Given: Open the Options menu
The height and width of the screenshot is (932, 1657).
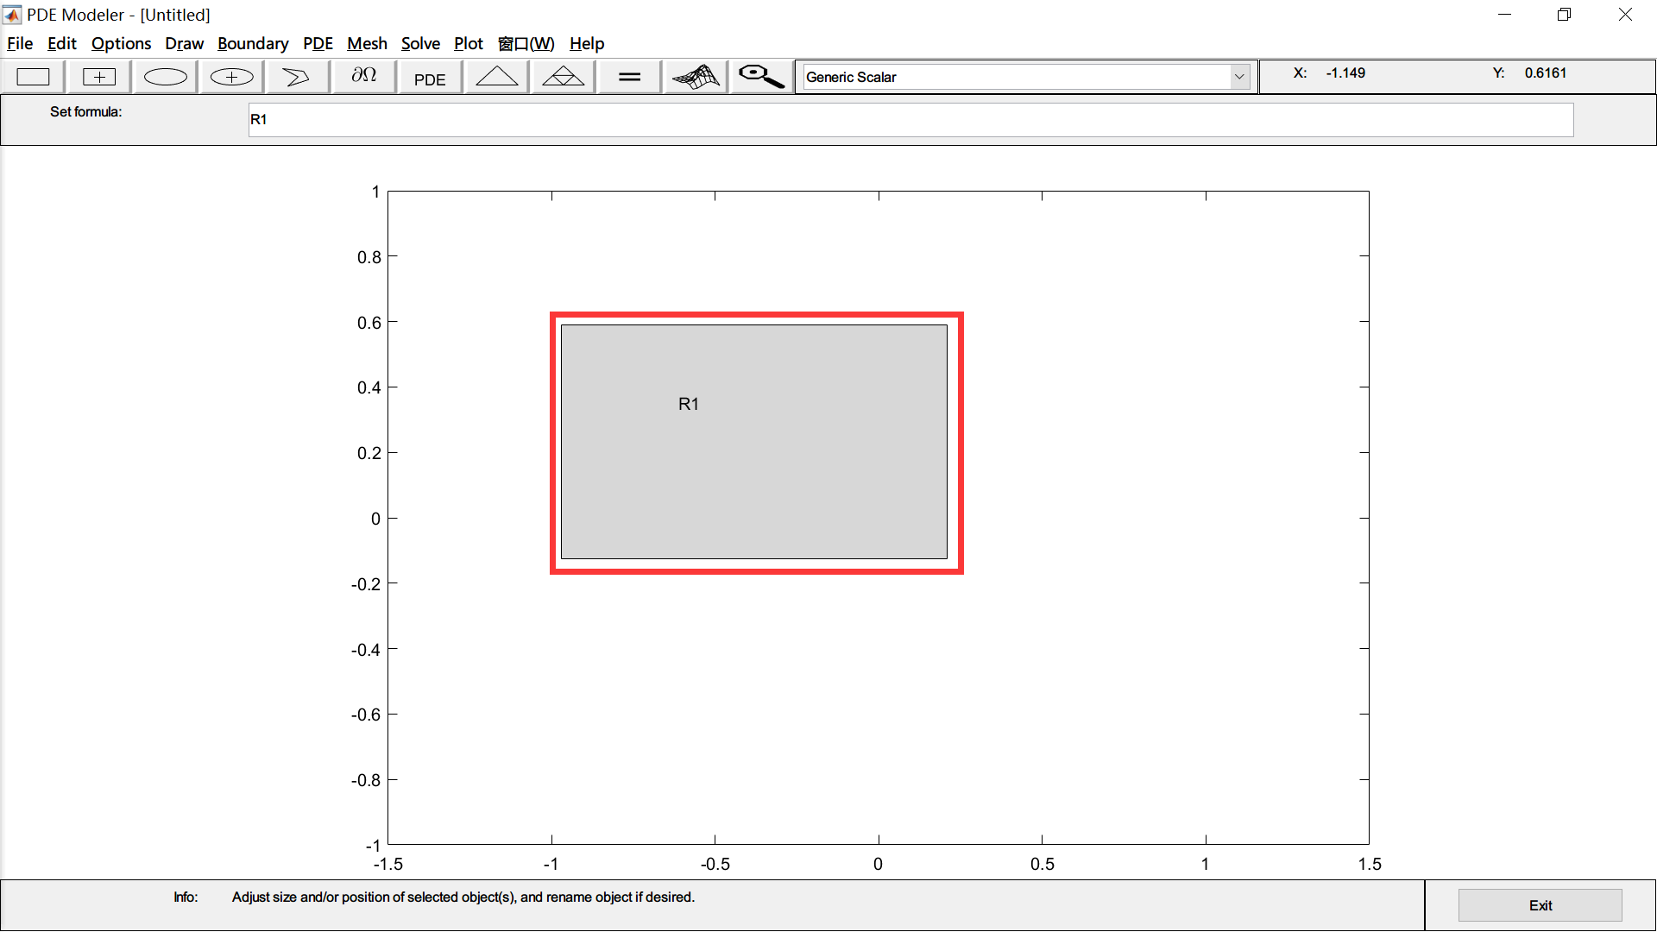Looking at the screenshot, I should (121, 43).
